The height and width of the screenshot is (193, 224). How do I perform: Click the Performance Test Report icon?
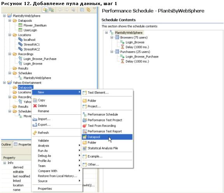point(84,132)
